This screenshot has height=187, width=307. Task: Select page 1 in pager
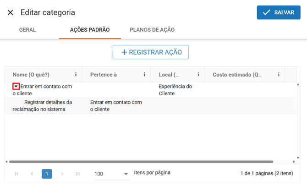[47, 174]
